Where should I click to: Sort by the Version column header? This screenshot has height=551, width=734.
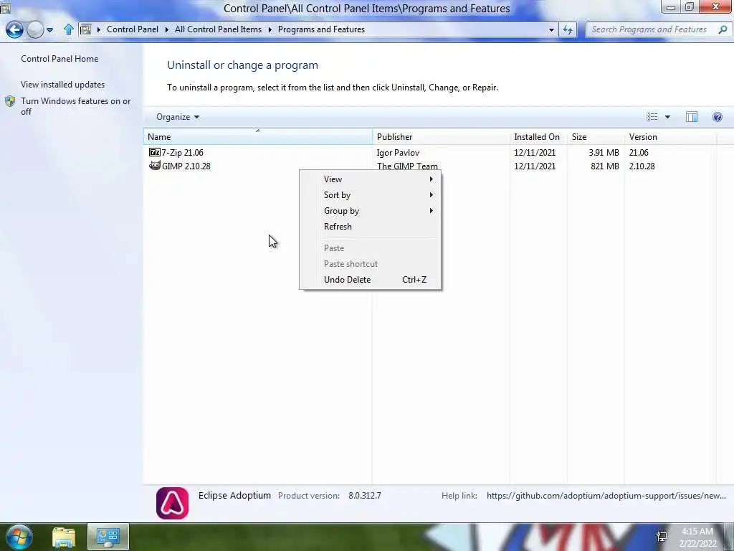point(670,137)
